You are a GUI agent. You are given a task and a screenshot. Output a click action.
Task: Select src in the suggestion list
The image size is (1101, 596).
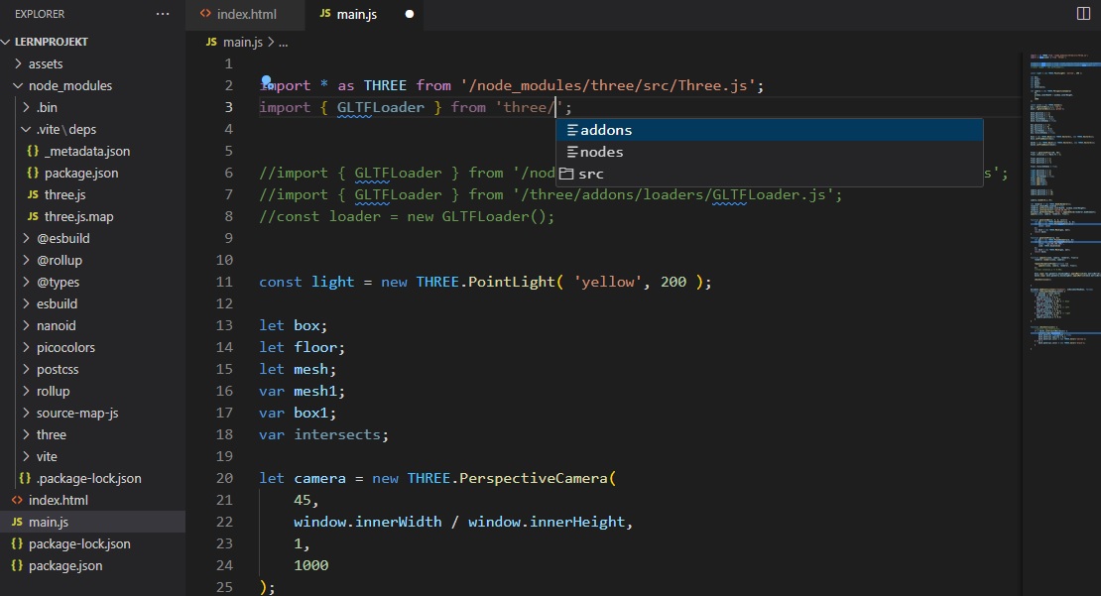(770, 174)
